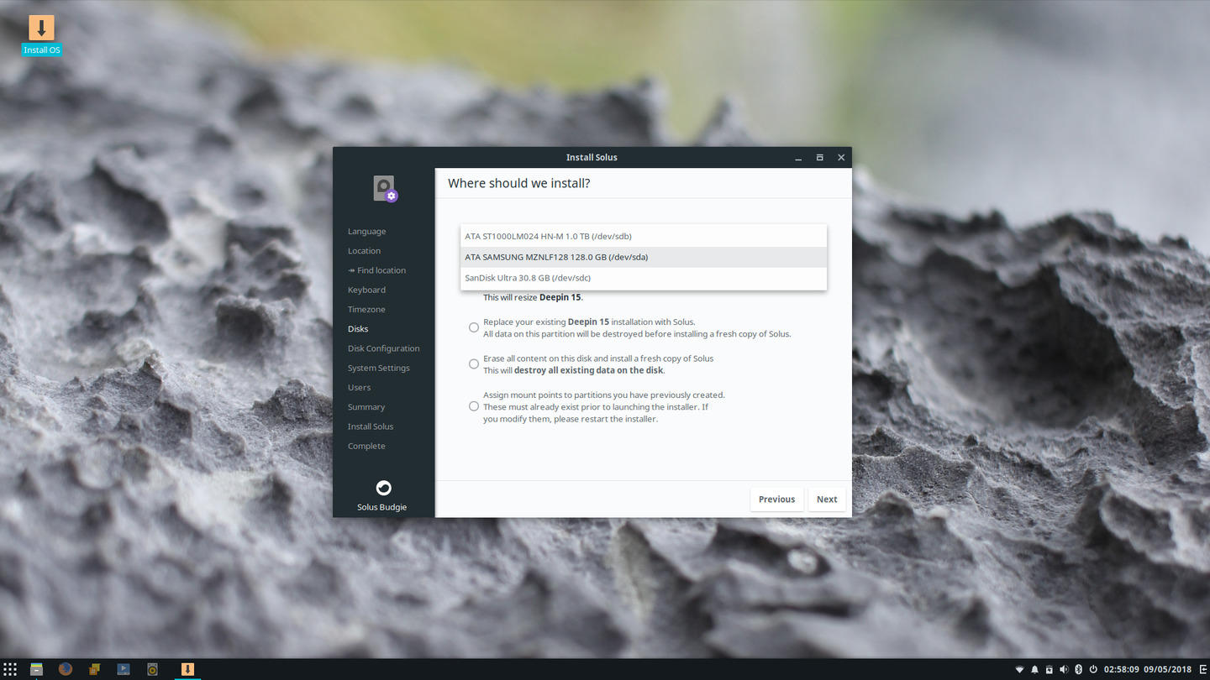The height and width of the screenshot is (680, 1210).
Task: Open the notifications bell indicator
Action: tap(1034, 669)
